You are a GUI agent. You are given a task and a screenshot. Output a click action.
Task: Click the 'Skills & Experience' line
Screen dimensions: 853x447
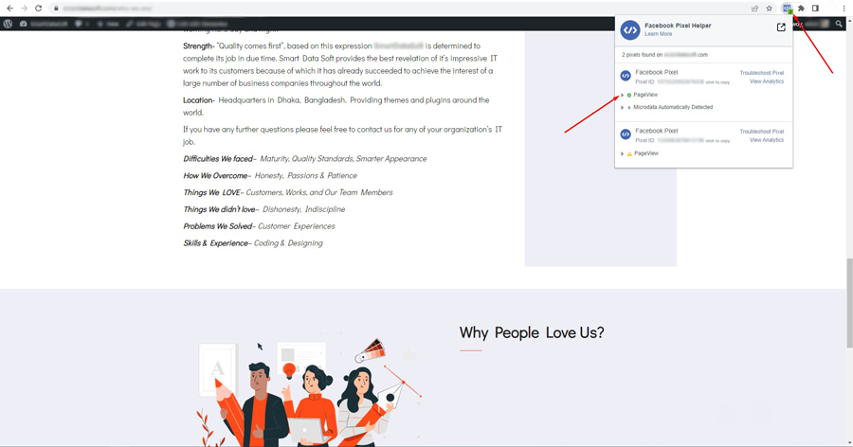point(252,243)
